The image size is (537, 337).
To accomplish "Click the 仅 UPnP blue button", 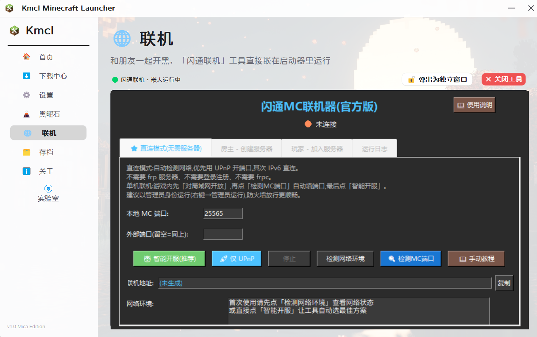I will coord(237,259).
